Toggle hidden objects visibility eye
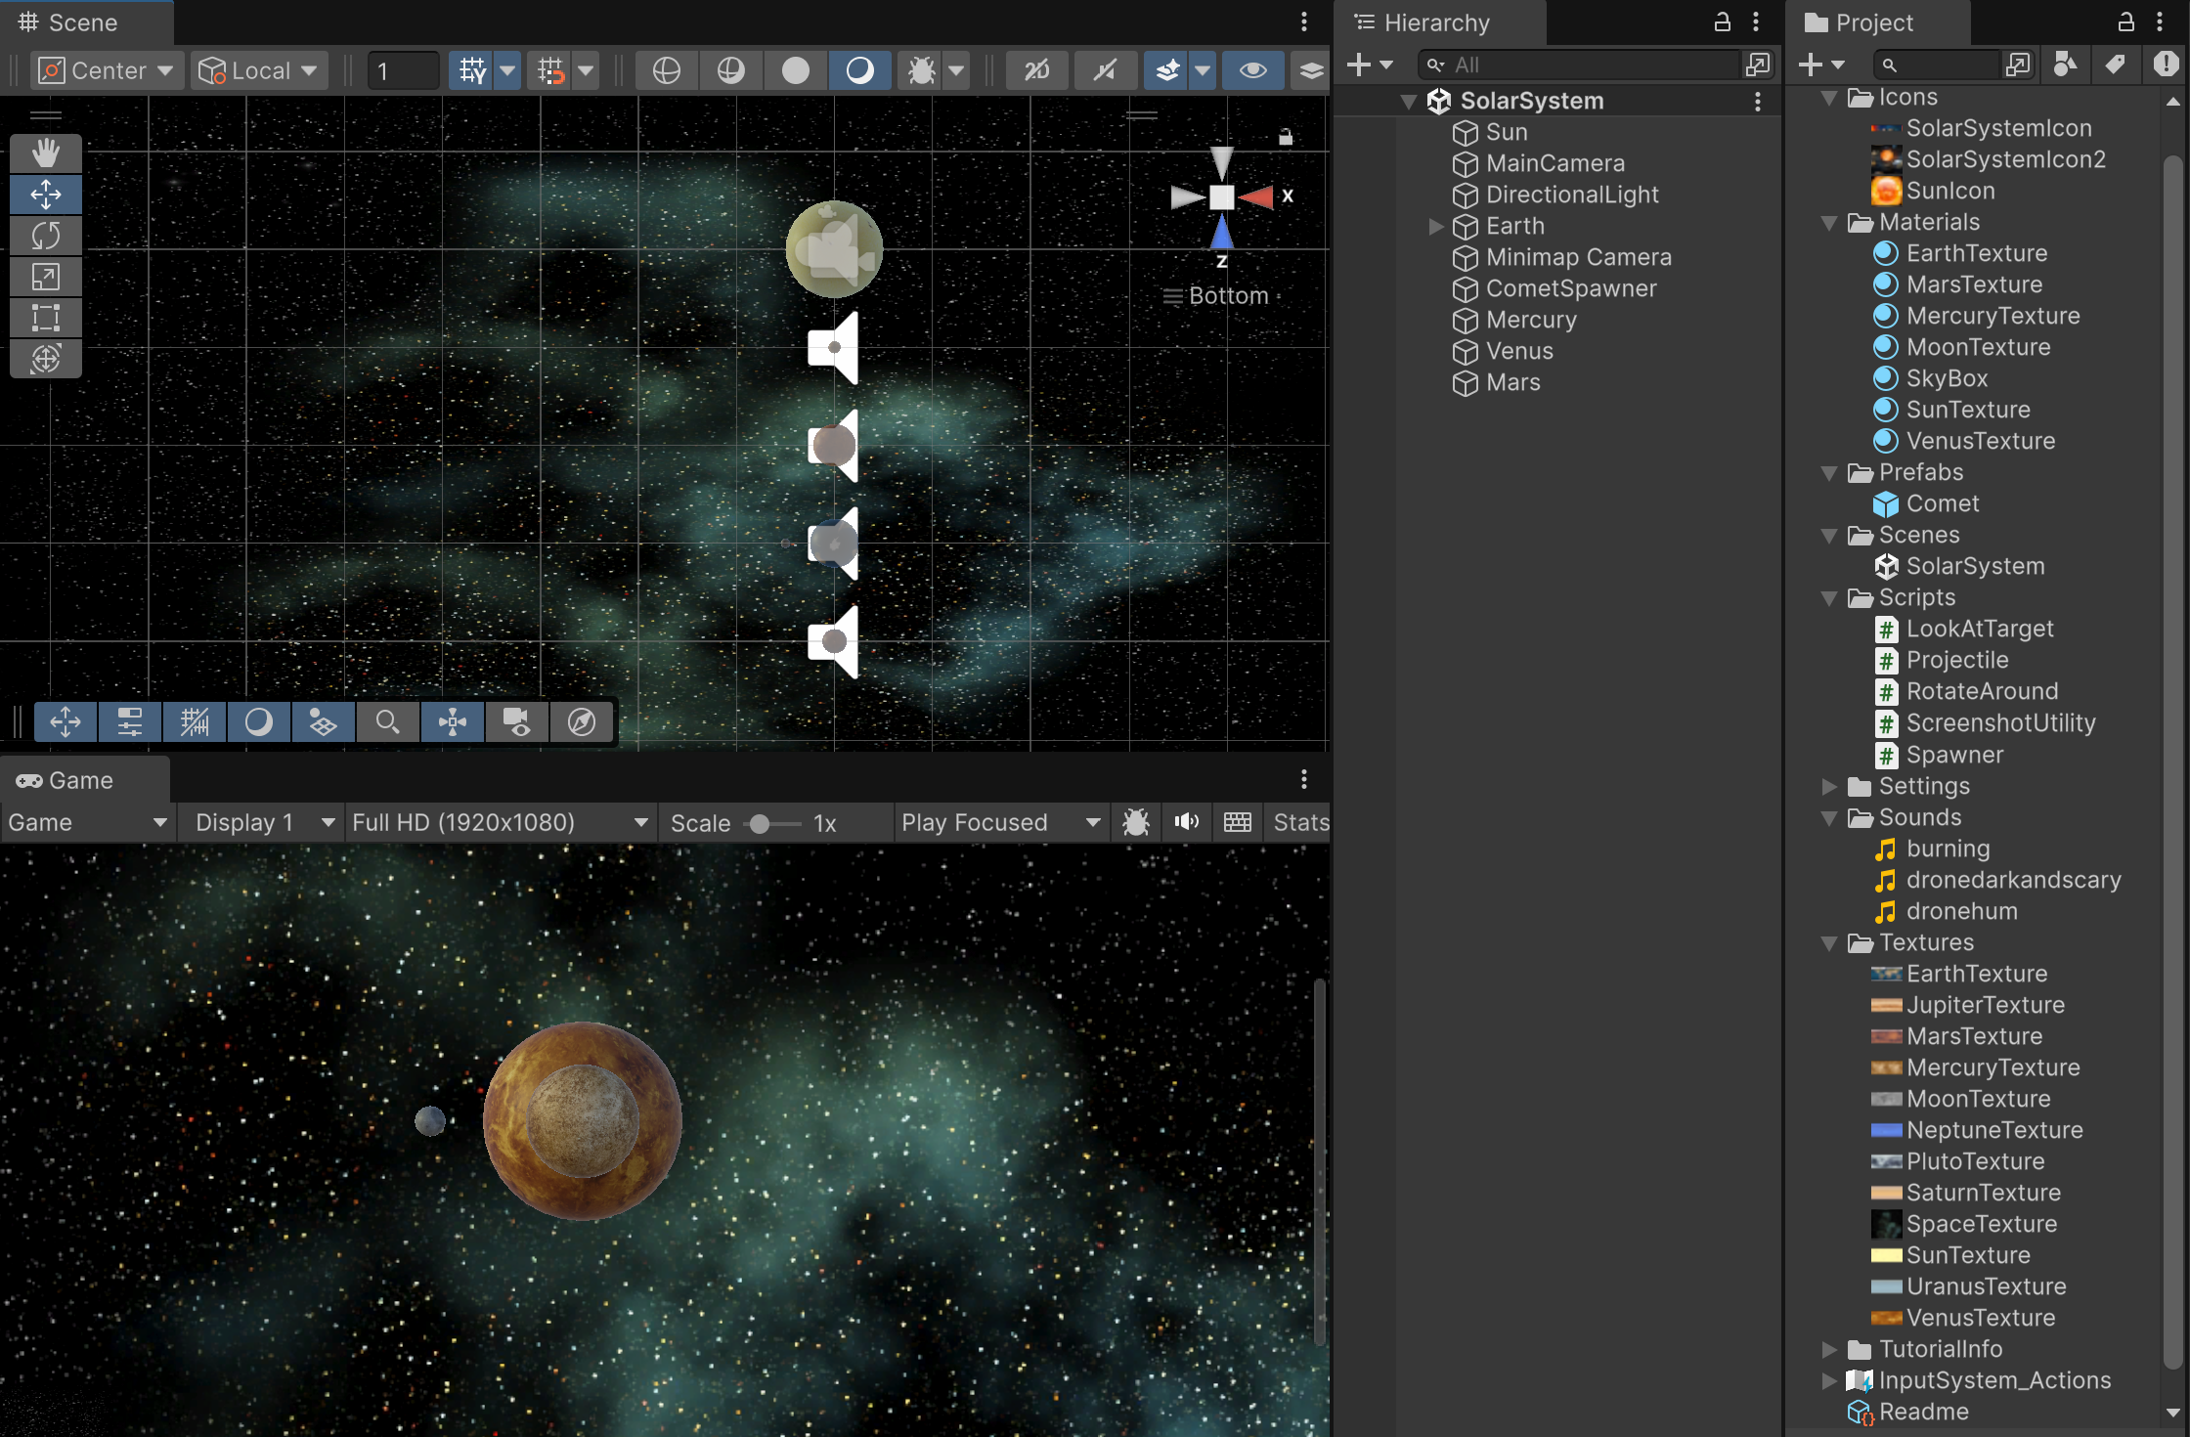Viewport: 2190px width, 1437px height. coord(1252,70)
